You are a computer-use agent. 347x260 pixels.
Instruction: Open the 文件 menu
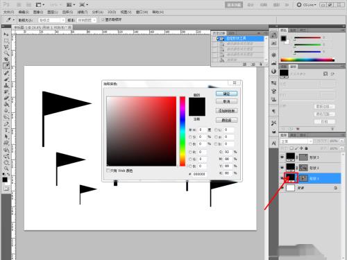[x=9, y=12]
